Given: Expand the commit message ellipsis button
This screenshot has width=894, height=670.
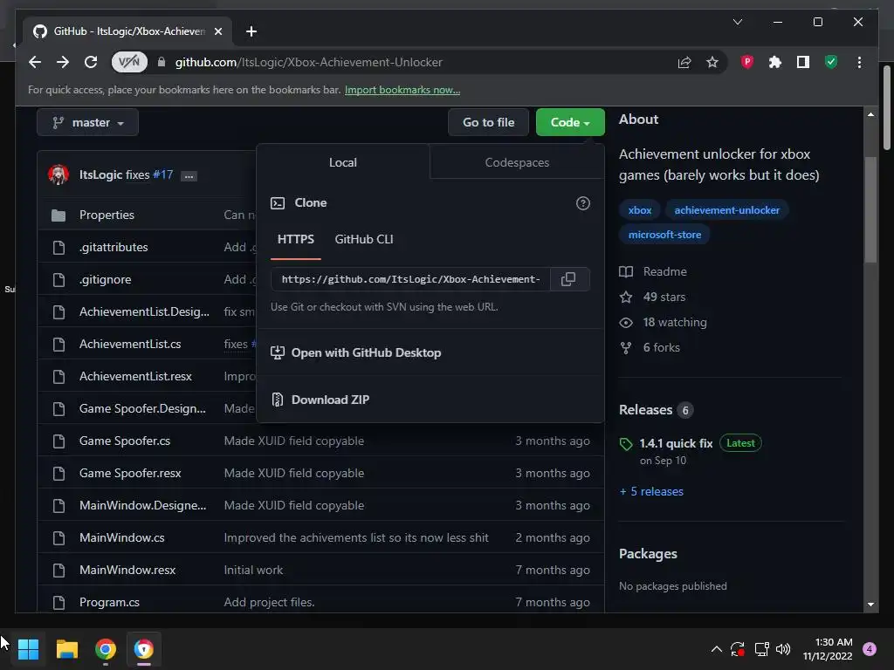Looking at the screenshot, I should click(x=189, y=176).
